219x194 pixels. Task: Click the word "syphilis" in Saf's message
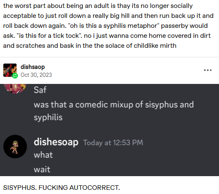(x=48, y=118)
